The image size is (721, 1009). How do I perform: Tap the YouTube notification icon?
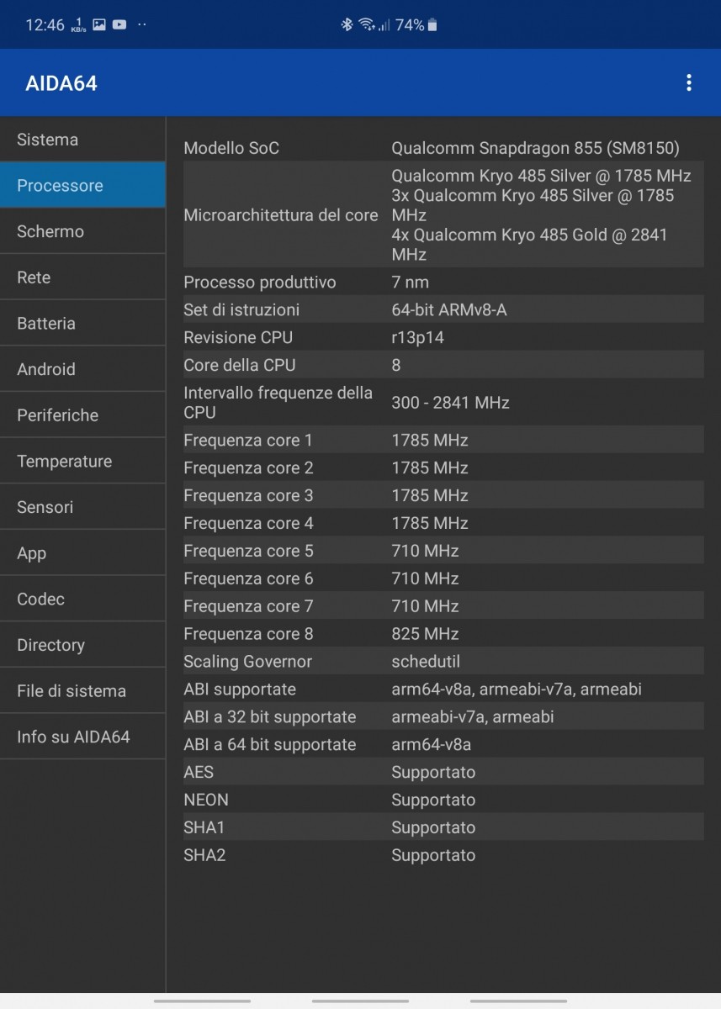click(119, 25)
